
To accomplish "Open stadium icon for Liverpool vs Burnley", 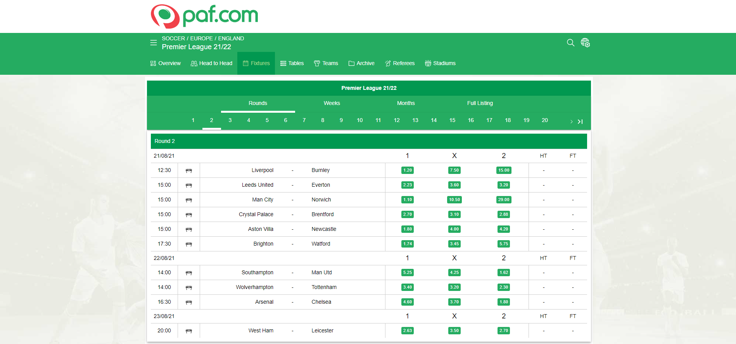I will tap(189, 170).
